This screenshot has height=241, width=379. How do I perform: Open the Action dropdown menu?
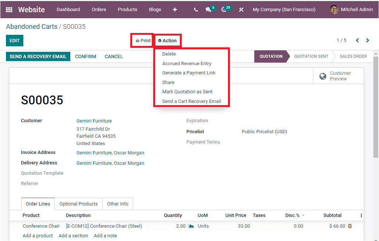[x=168, y=40]
